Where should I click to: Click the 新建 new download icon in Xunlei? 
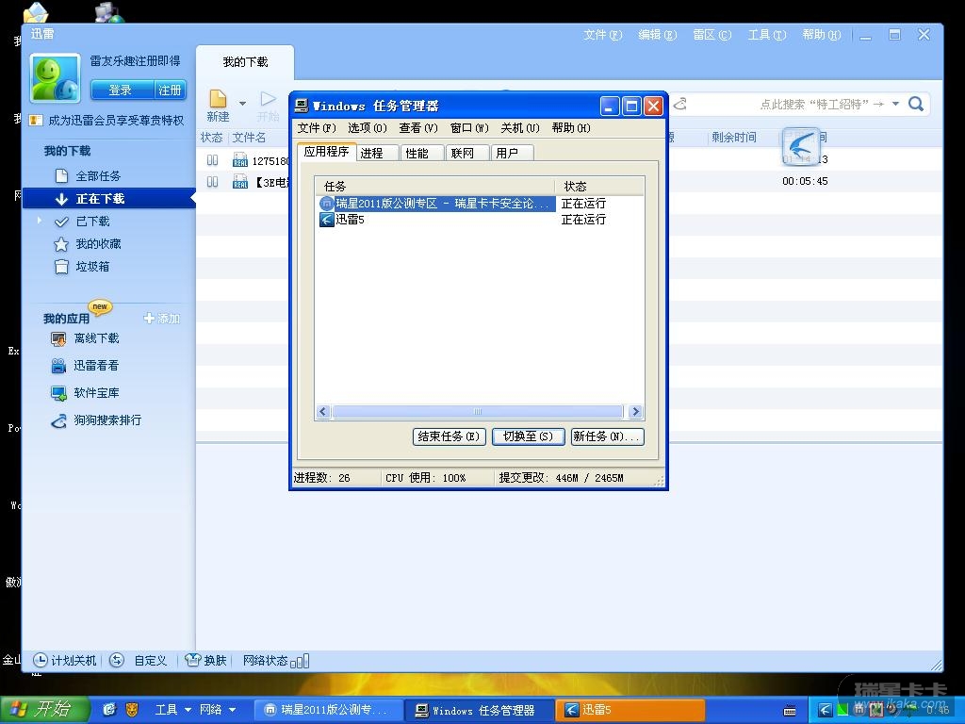click(x=218, y=99)
